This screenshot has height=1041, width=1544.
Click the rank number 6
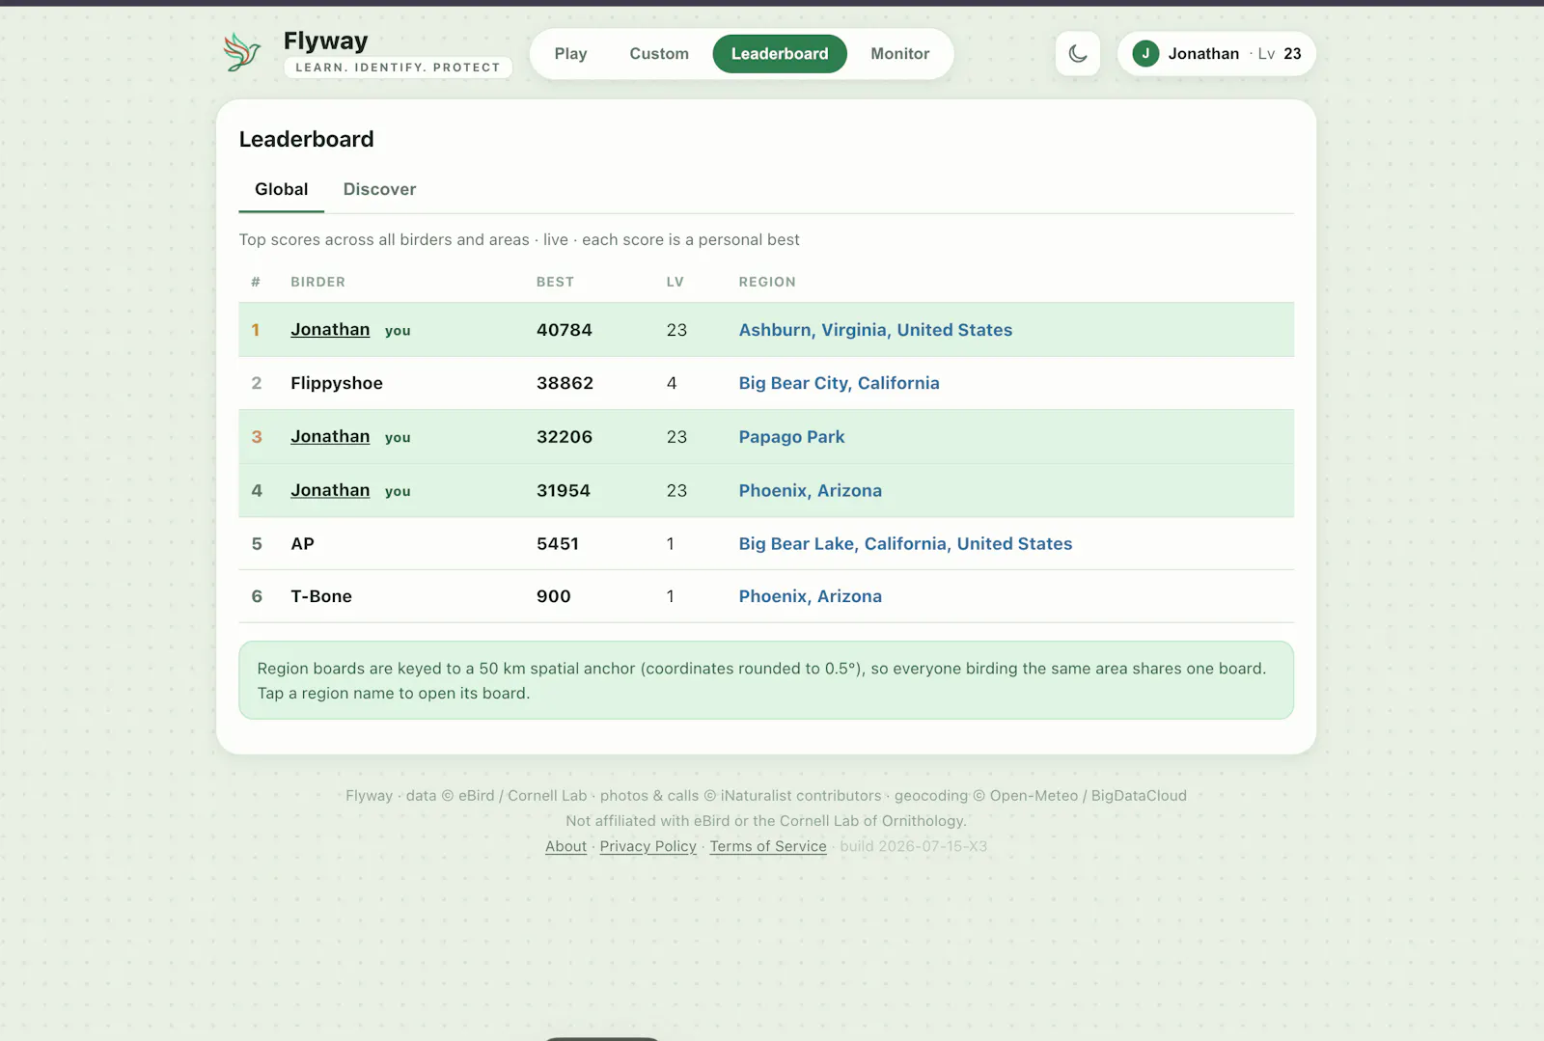point(257,596)
